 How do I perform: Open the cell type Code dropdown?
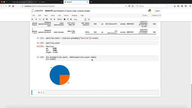click(79, 19)
